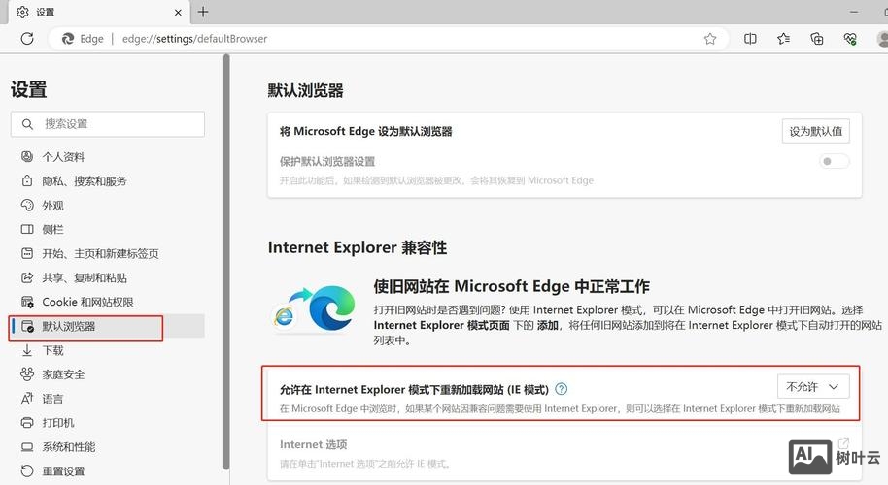Image resolution: width=888 pixels, height=485 pixels.
Task: Select 隐私、搜索和服务 in sidebar
Action: coord(85,181)
